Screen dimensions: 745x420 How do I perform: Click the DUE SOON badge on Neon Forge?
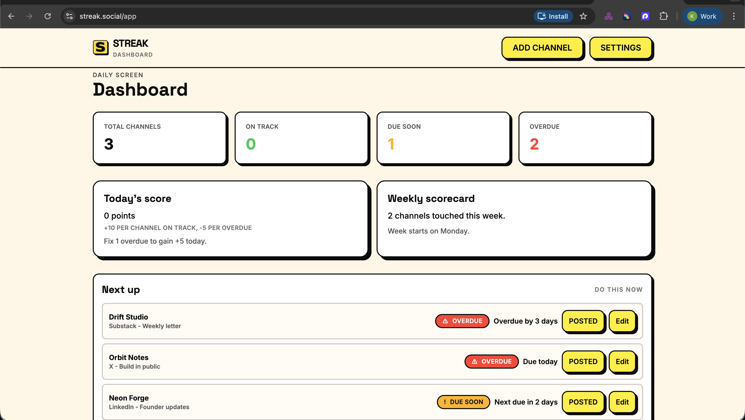pos(463,402)
